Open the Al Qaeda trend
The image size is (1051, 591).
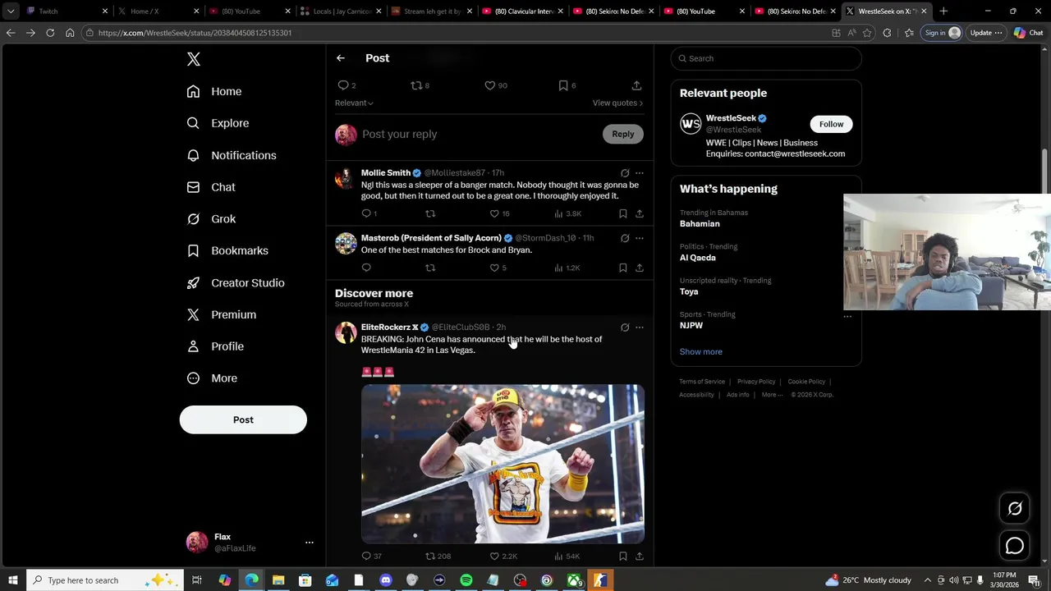click(x=697, y=258)
